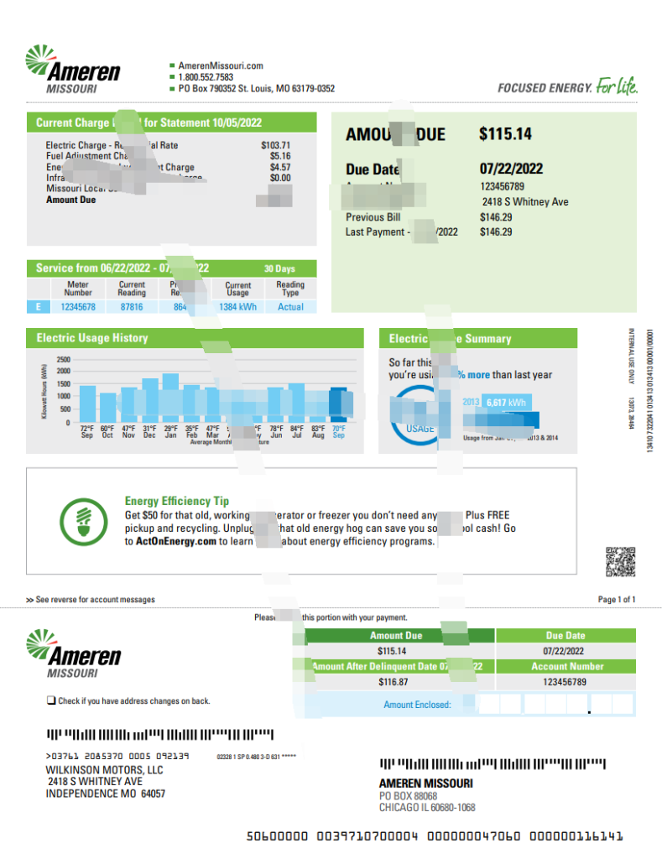Click the blue E meter type cell
Screen dimensions: 662x859
click(39, 307)
